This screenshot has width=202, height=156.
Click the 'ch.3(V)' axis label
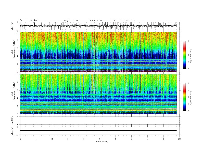coord(12,121)
